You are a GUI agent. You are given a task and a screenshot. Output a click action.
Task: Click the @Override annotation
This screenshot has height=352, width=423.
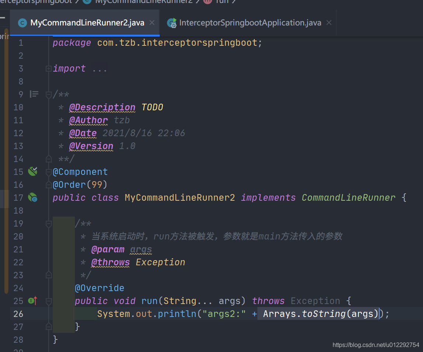pos(100,288)
